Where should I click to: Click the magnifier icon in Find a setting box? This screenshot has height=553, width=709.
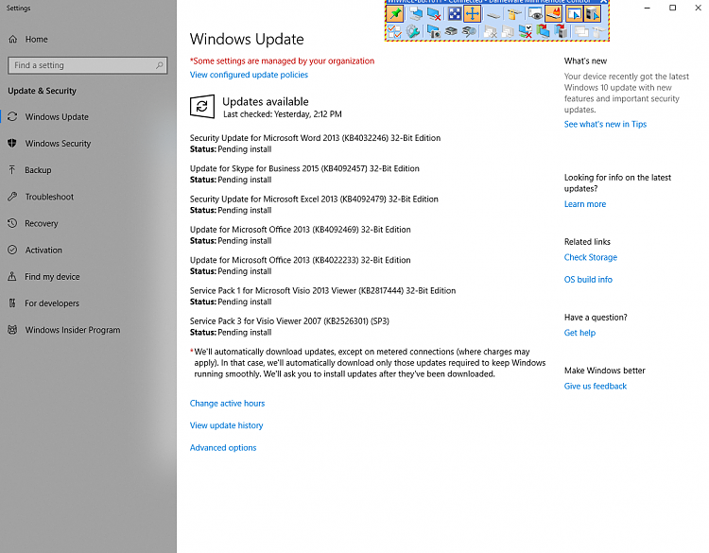159,65
